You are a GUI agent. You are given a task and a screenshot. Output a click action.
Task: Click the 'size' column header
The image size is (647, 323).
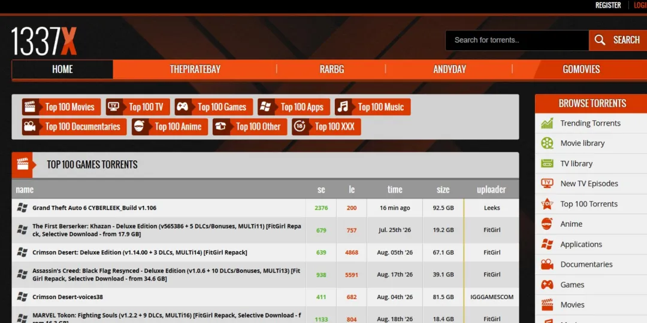pos(443,190)
